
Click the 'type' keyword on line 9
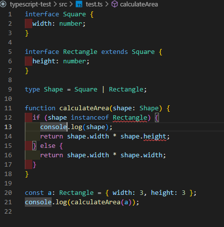coord(32,90)
